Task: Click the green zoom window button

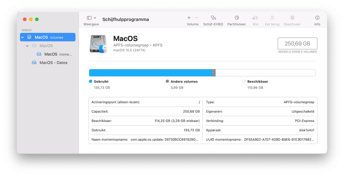Action: [37, 19]
